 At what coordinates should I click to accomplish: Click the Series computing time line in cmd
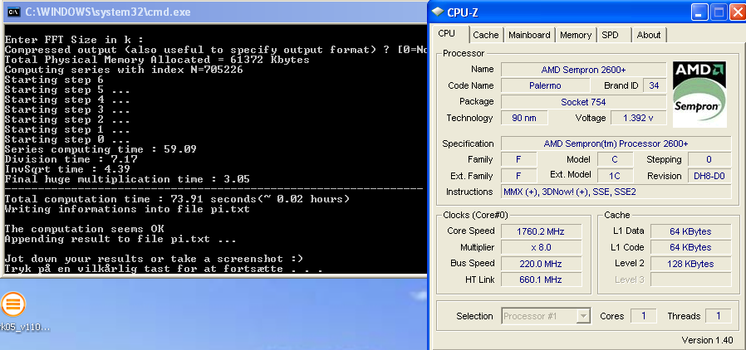101,149
